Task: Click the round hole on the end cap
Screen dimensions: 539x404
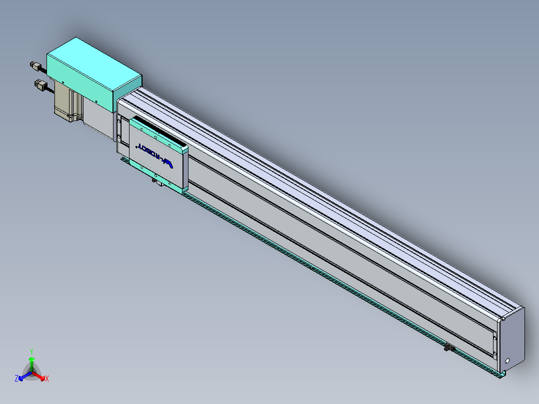Action: click(507, 361)
